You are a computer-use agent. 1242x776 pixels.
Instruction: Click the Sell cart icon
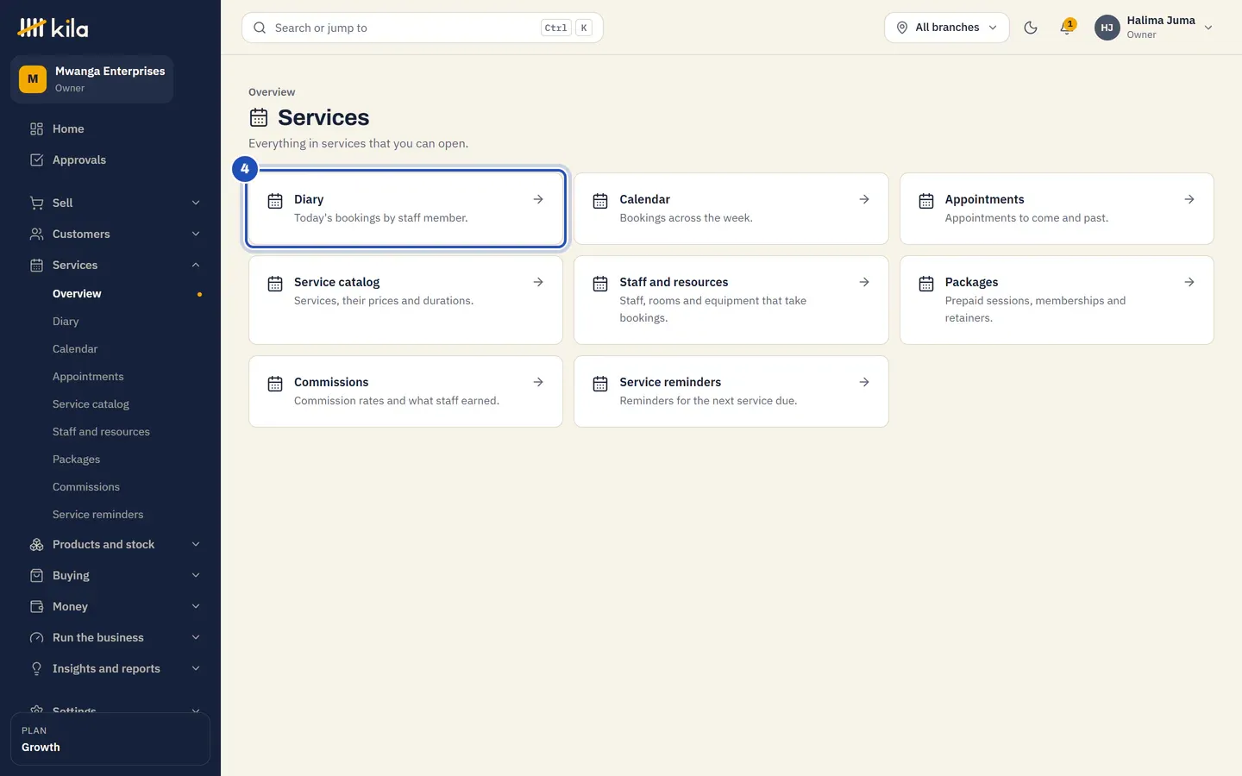pos(36,203)
